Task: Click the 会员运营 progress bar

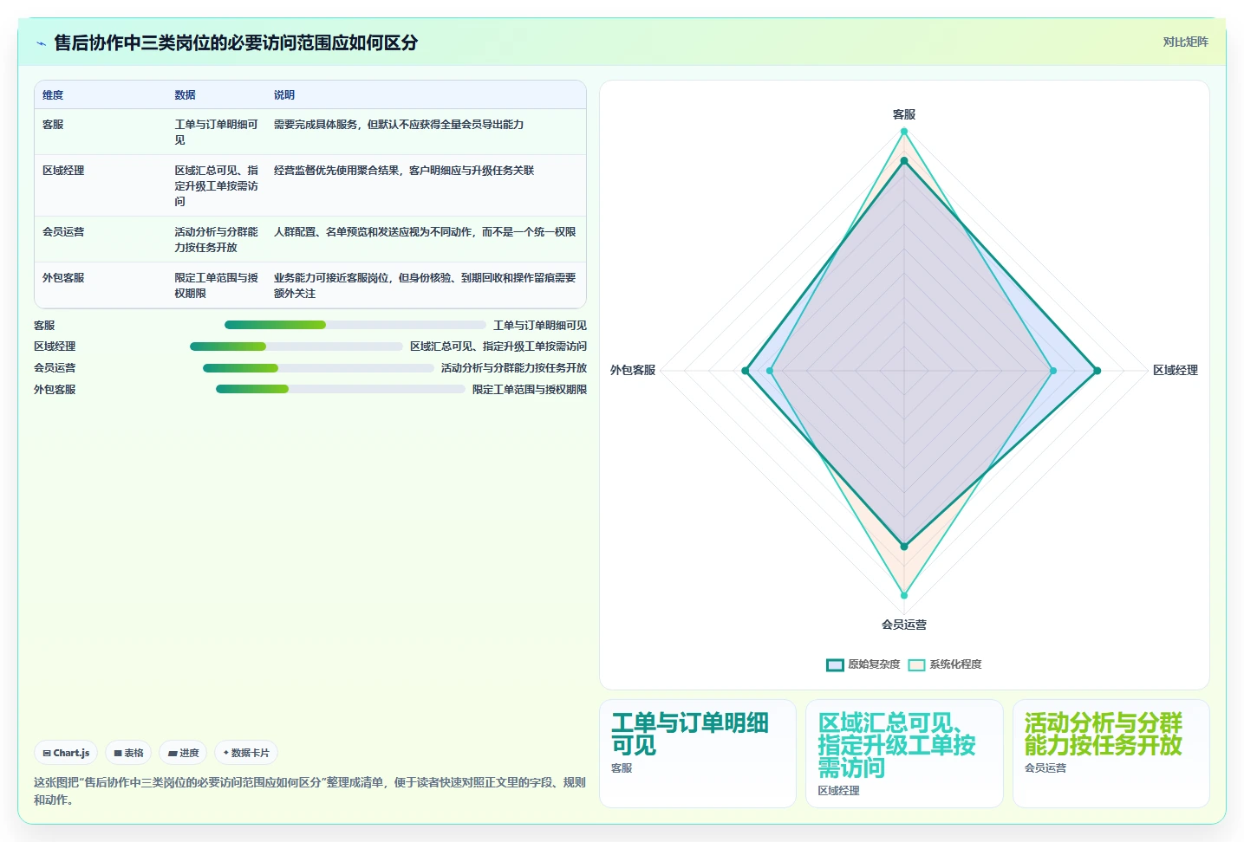Action: pyautogui.click(x=318, y=368)
